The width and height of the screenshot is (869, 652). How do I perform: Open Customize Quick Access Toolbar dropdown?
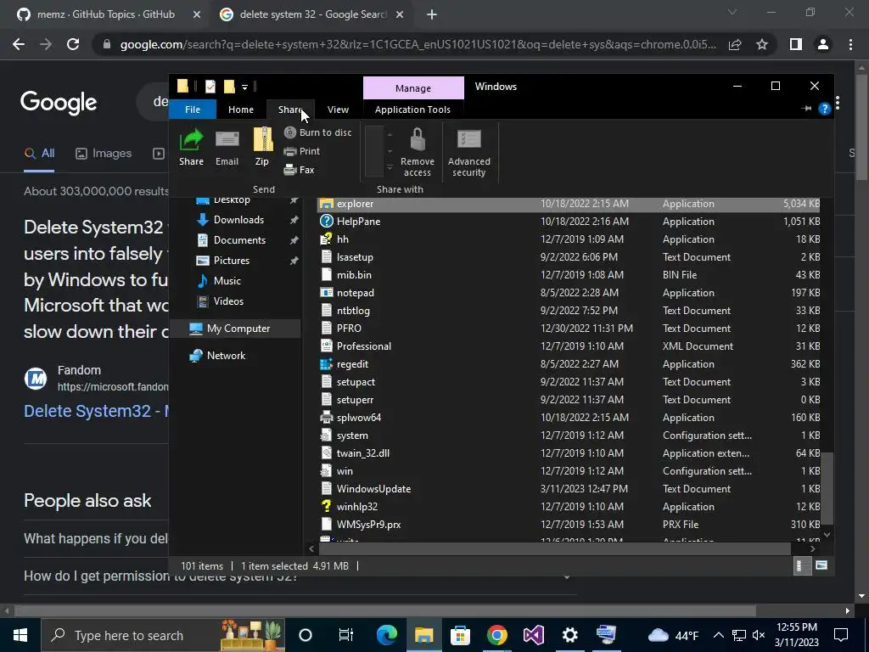[244, 87]
